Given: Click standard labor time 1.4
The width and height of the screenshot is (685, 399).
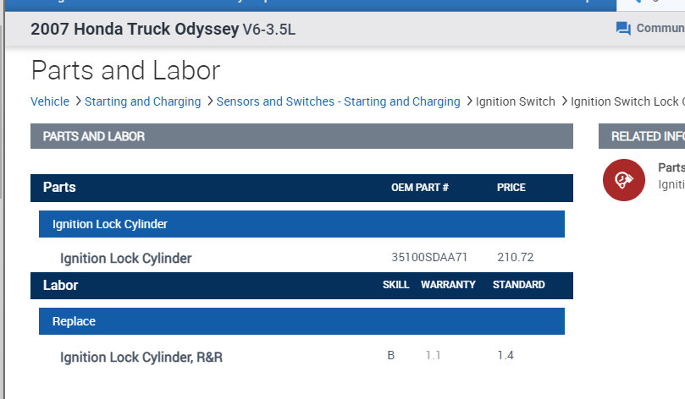Looking at the screenshot, I should [505, 355].
